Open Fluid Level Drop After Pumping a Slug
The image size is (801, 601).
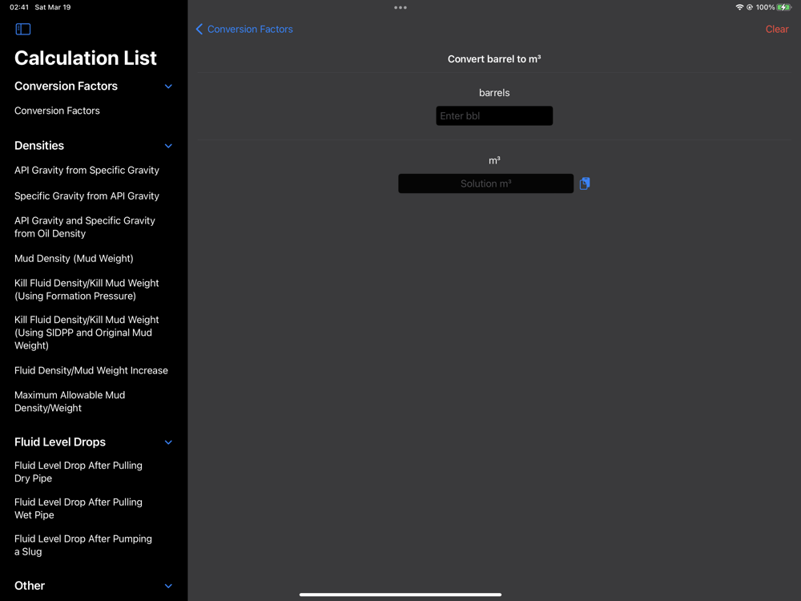coord(83,545)
